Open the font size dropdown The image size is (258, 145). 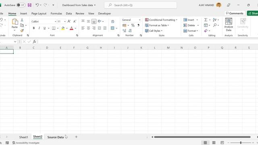coord(64,21)
